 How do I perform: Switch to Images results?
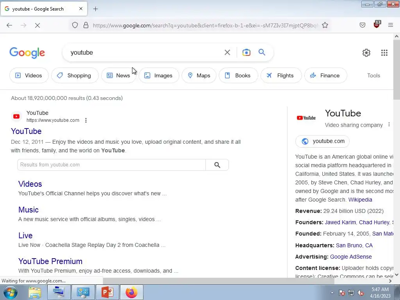tap(159, 75)
